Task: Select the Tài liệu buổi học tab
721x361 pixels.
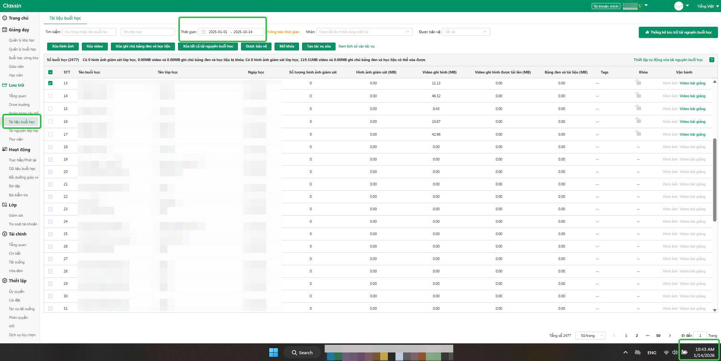Action: click(65, 18)
